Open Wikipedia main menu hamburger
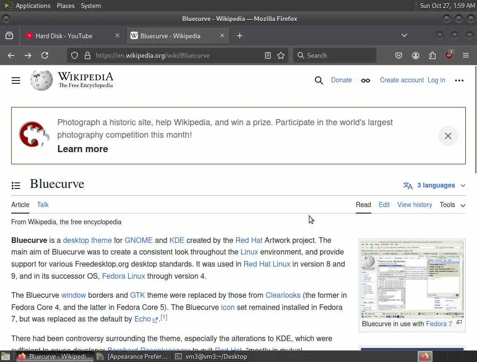The width and height of the screenshot is (477, 362). pos(16,80)
